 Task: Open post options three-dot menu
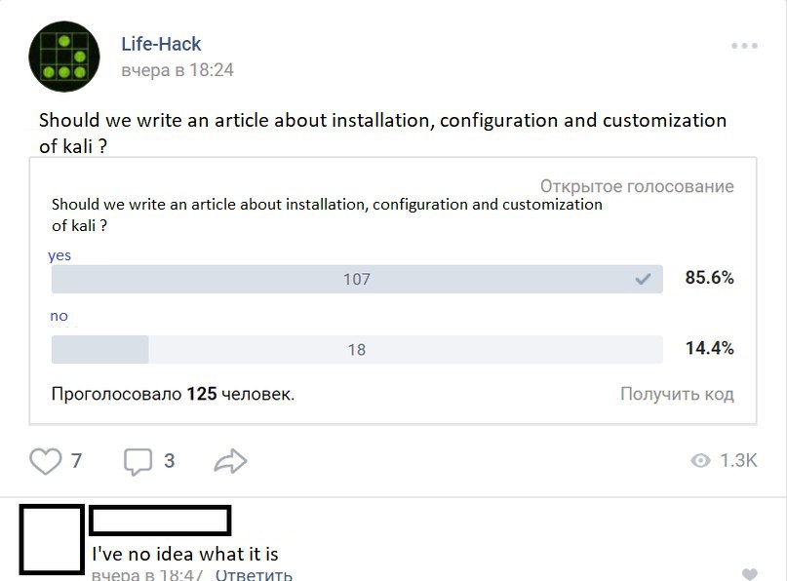[744, 46]
